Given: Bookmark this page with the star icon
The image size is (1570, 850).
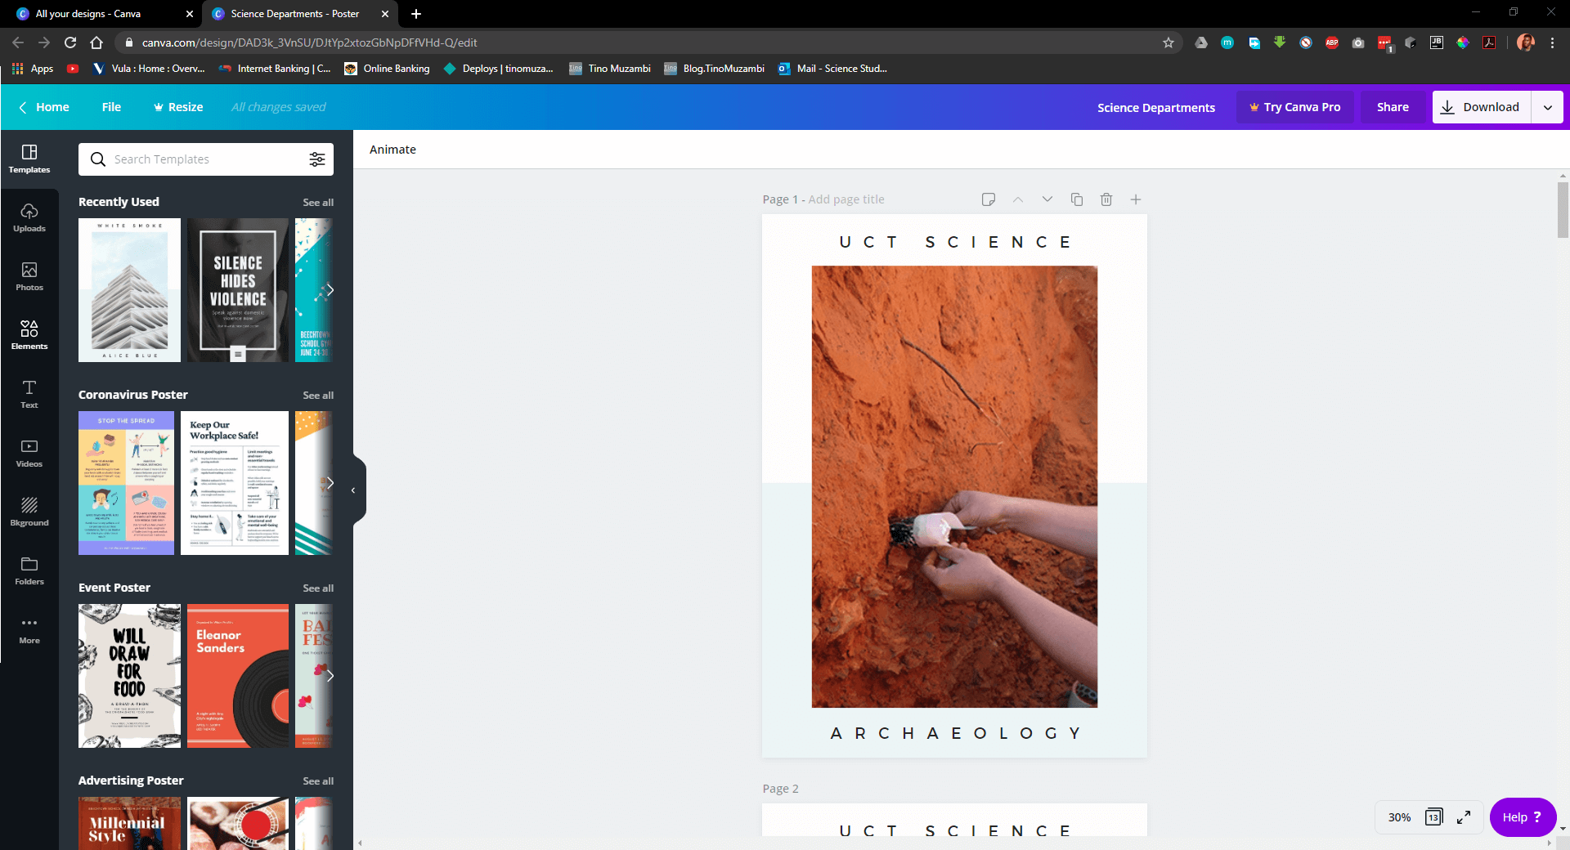Looking at the screenshot, I should (x=1169, y=42).
